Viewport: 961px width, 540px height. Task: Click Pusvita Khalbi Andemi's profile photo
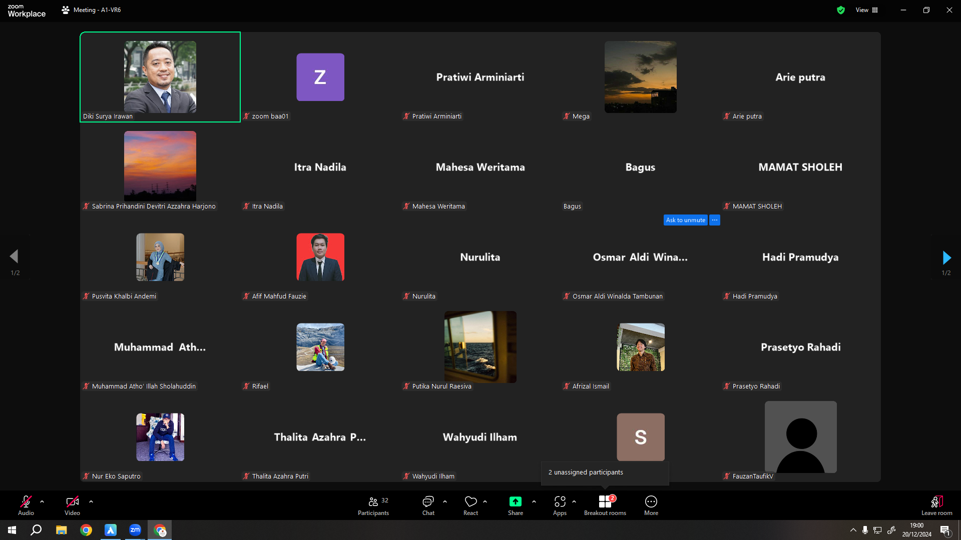pos(160,257)
